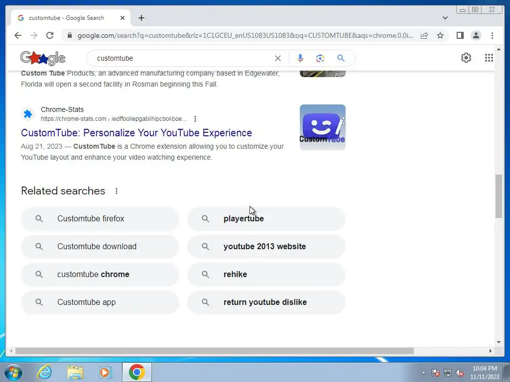
Task: Reload the page with the refresh icon
Action: coord(50,35)
